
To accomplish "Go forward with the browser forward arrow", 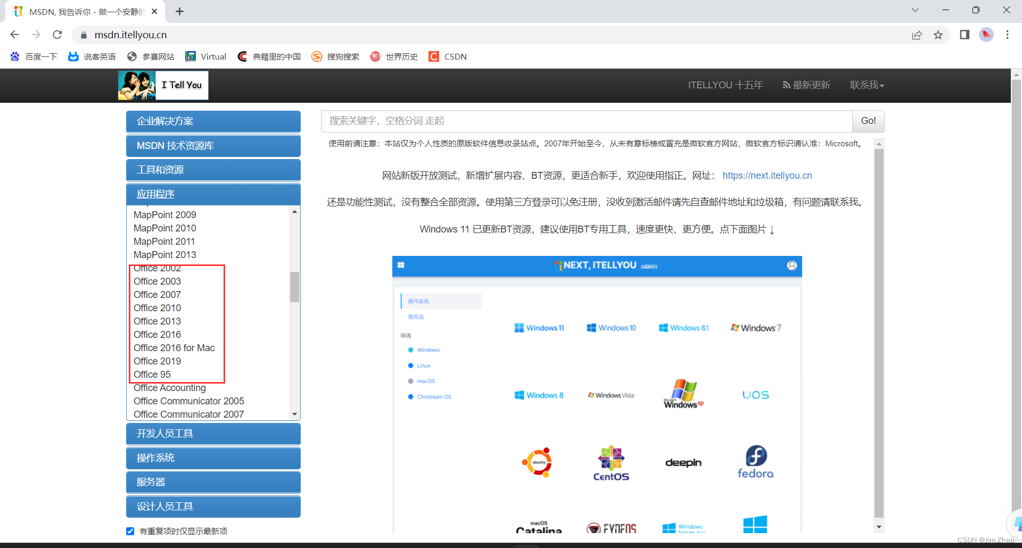I will coord(36,35).
